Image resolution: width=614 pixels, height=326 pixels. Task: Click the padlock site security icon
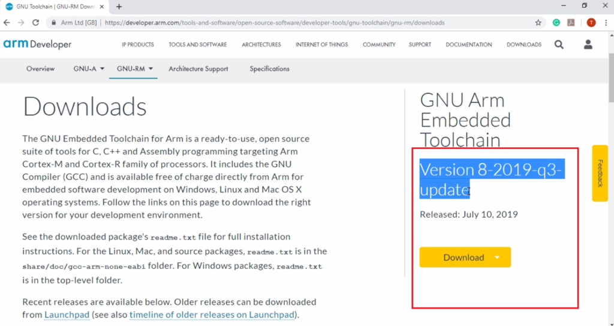coord(53,23)
